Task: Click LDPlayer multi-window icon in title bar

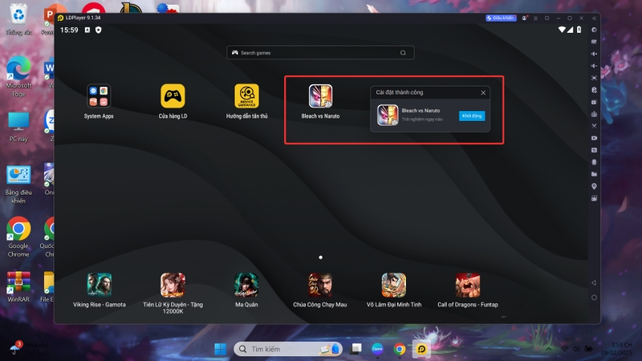Action: 547,18
